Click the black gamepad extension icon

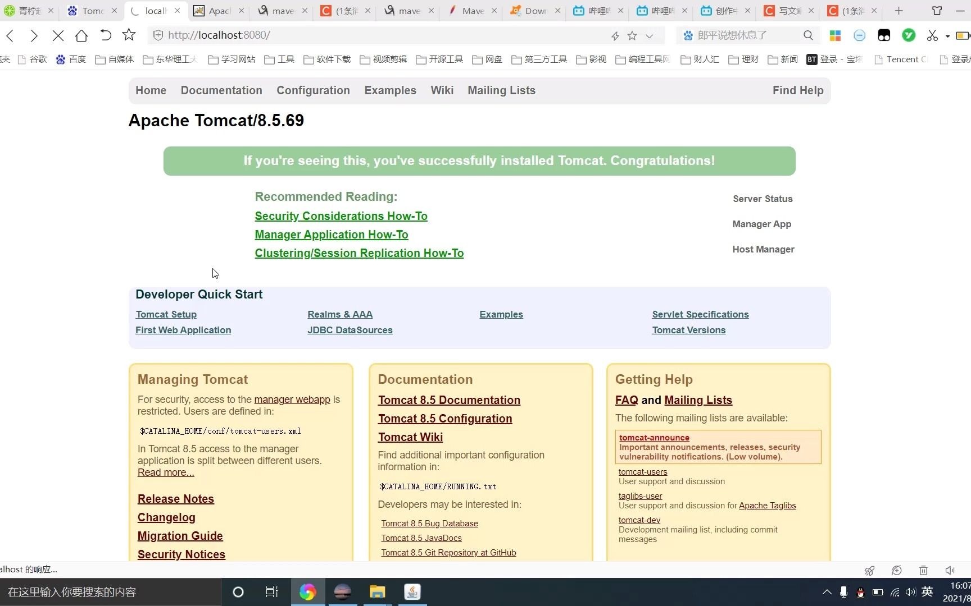click(884, 36)
